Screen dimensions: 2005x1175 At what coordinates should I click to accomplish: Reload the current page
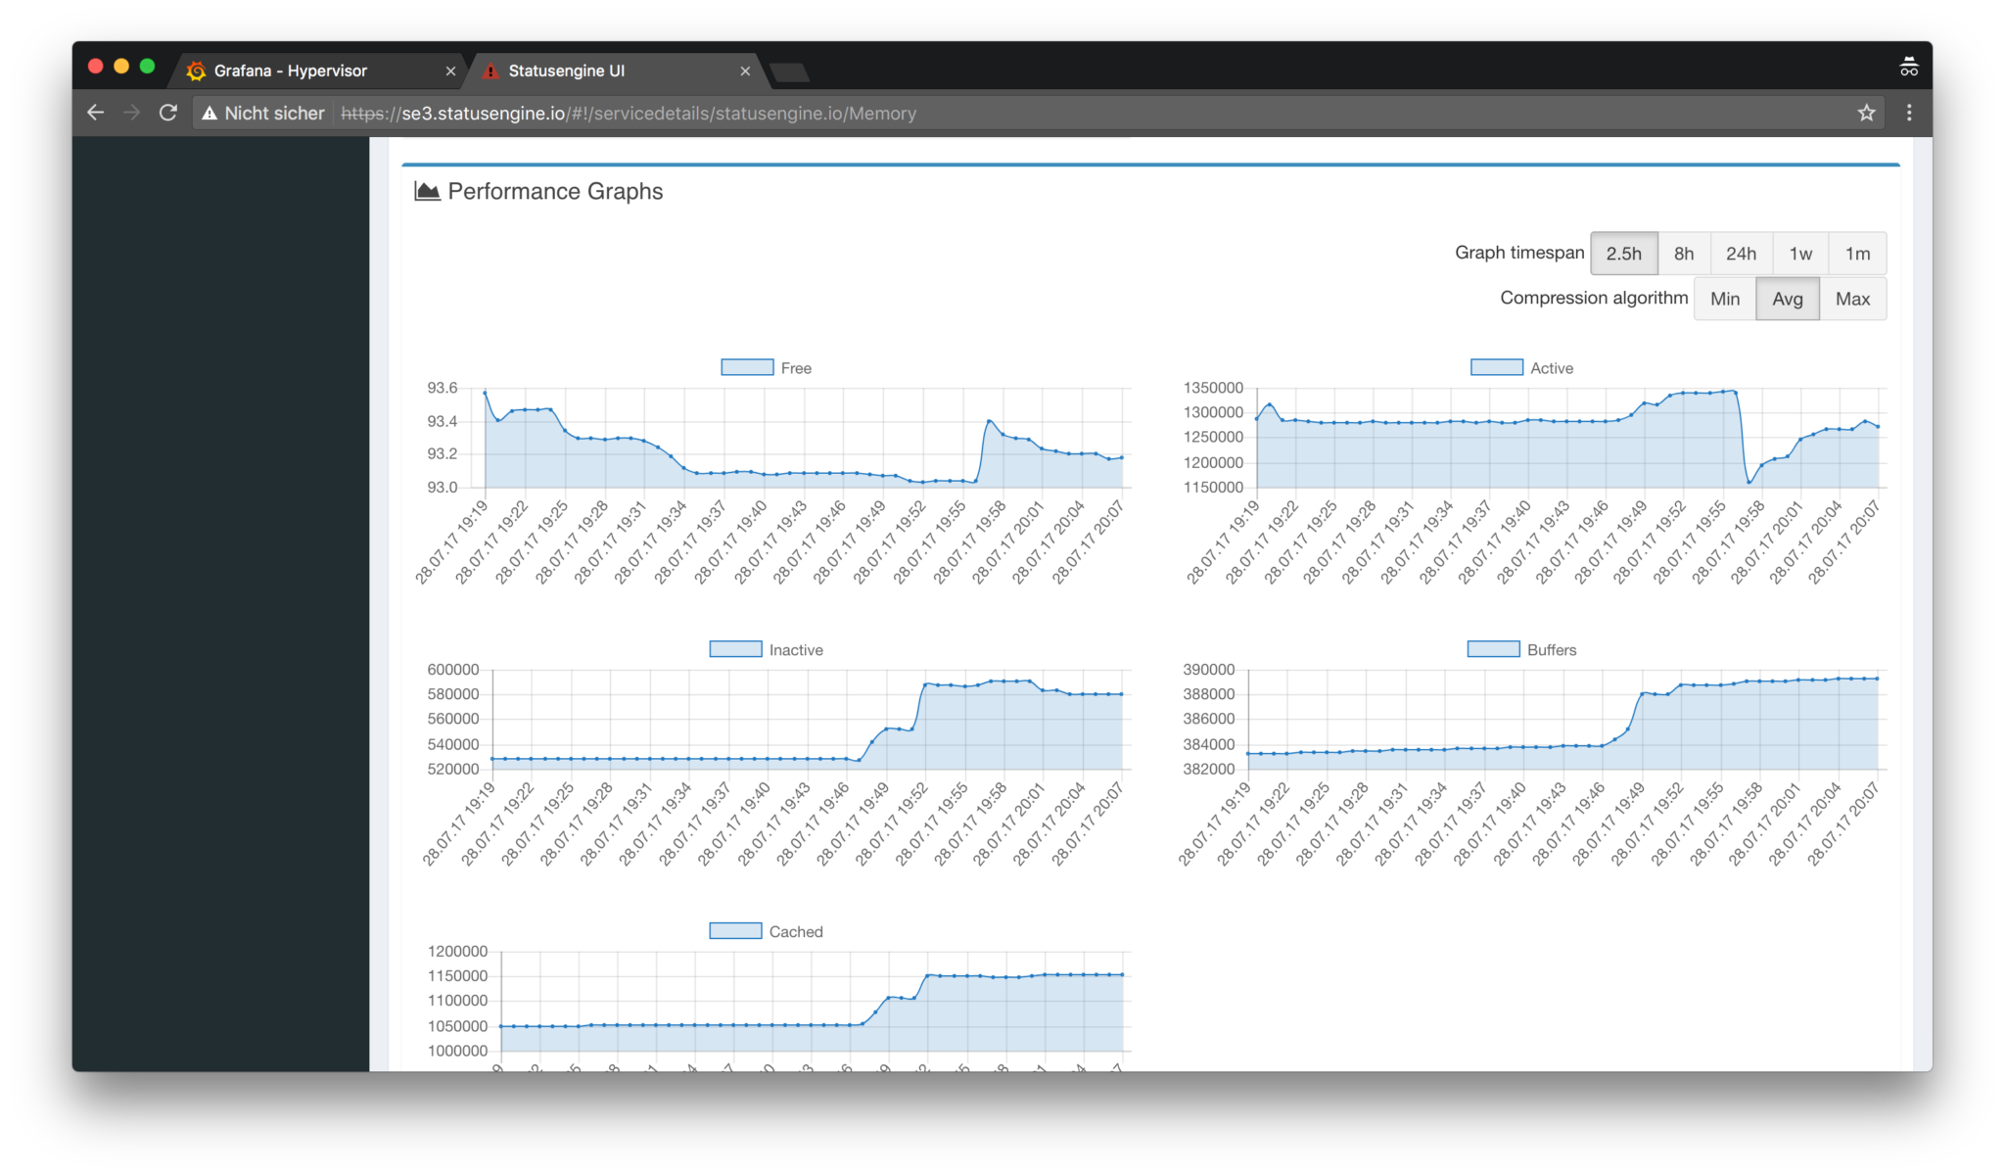(x=168, y=113)
